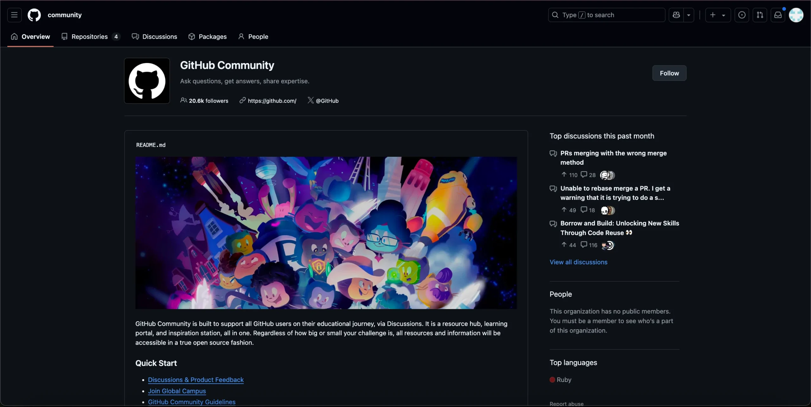Click the participant avatars of 'PRs merging' discussion

[x=607, y=175]
